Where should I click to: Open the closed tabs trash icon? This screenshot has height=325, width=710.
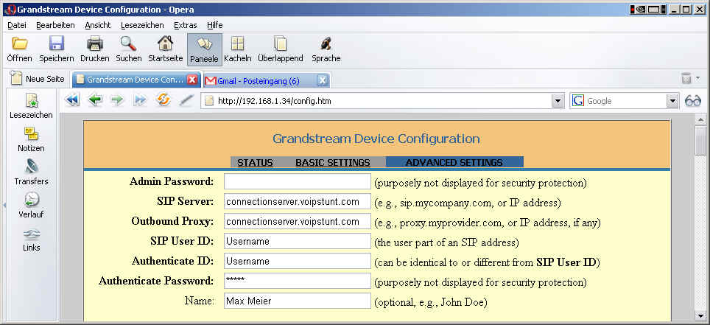click(686, 78)
